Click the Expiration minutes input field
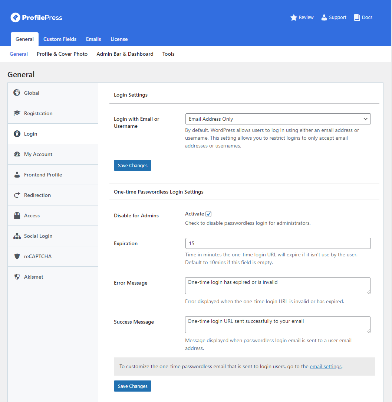The image size is (392, 402). coord(278,243)
